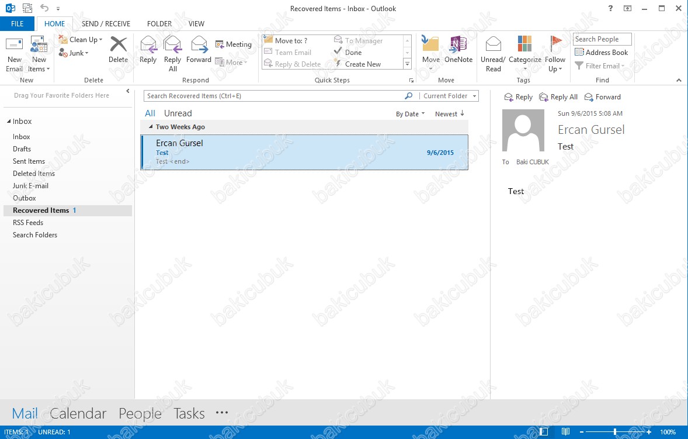
Task: Click the search magnifier icon
Action: [x=408, y=96]
